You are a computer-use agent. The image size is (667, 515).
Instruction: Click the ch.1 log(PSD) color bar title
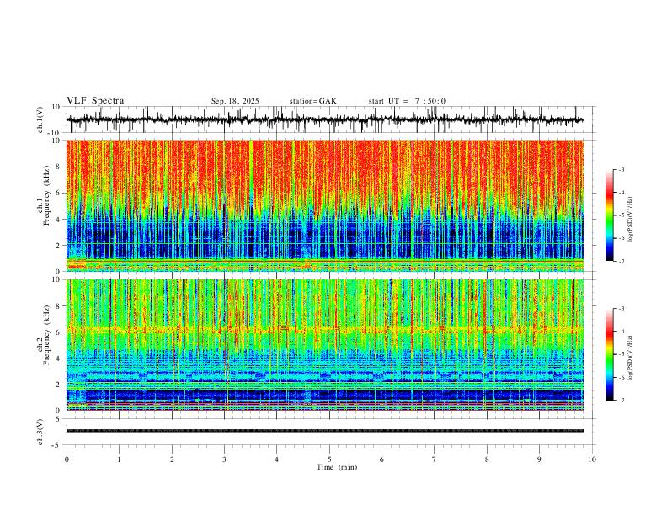coord(630,220)
